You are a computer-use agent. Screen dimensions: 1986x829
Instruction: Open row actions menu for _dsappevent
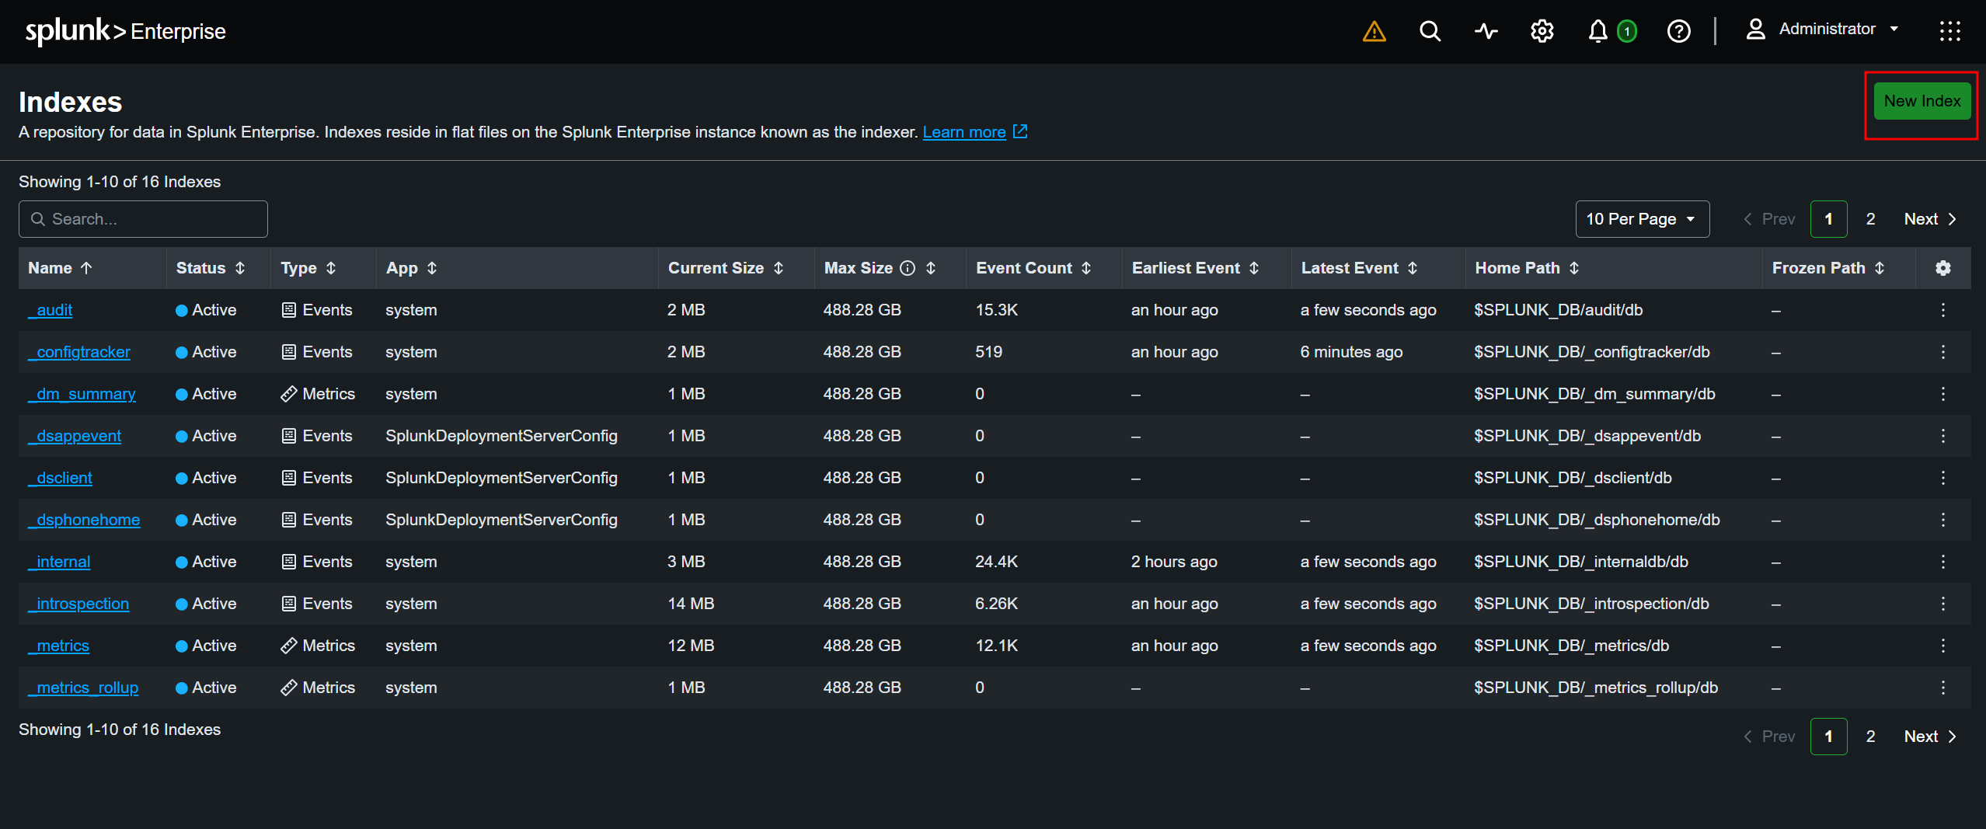pos(1942,436)
